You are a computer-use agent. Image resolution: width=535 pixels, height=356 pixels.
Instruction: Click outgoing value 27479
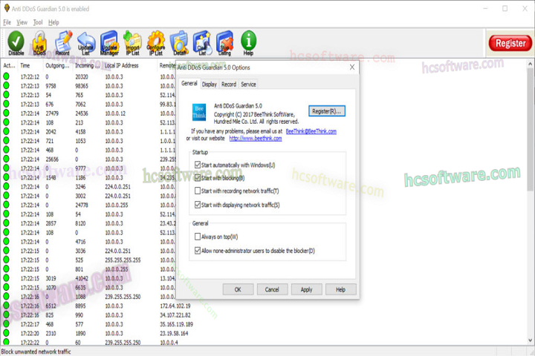[52, 113]
